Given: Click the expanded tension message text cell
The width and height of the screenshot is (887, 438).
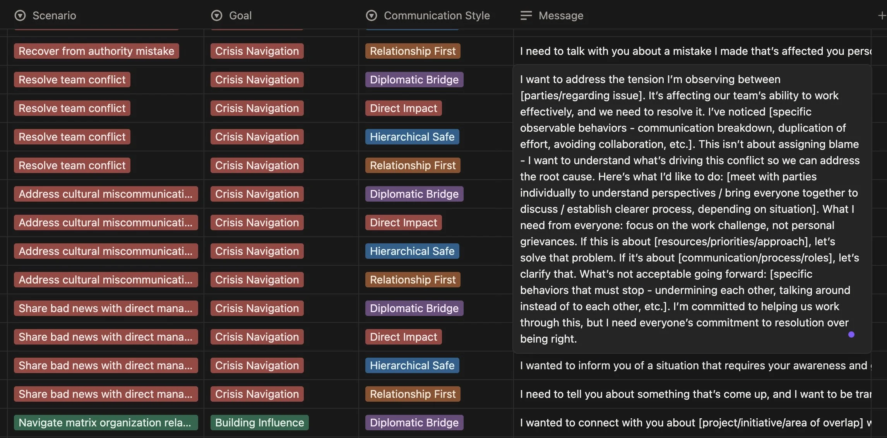Looking at the screenshot, I should tap(689, 209).
